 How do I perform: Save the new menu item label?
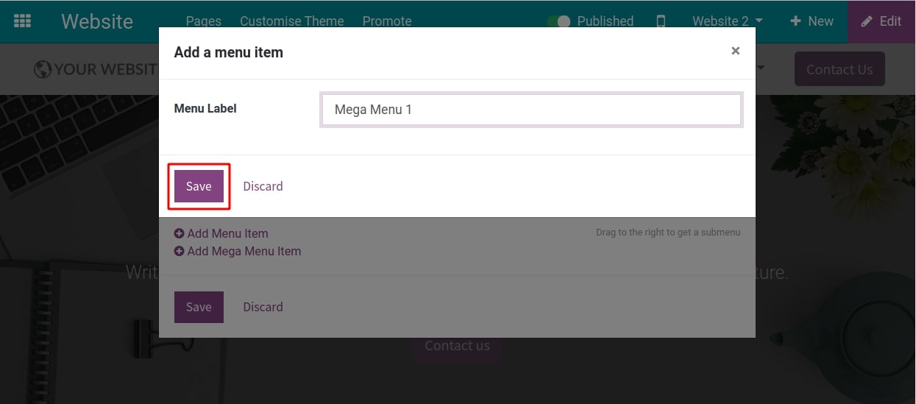click(x=199, y=186)
